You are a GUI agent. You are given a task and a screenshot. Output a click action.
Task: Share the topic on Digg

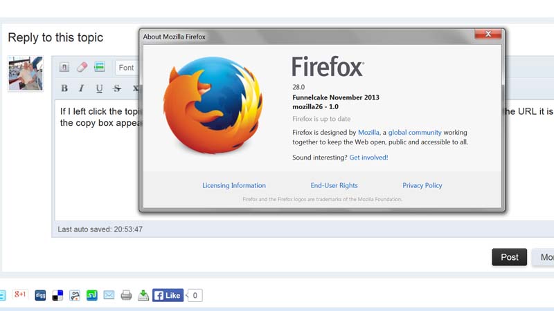pyautogui.click(x=40, y=295)
